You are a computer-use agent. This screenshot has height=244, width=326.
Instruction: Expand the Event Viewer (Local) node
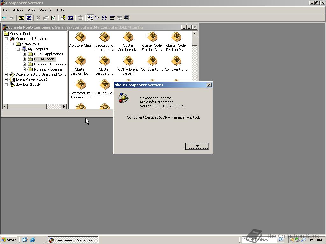pyautogui.click(x=6, y=79)
